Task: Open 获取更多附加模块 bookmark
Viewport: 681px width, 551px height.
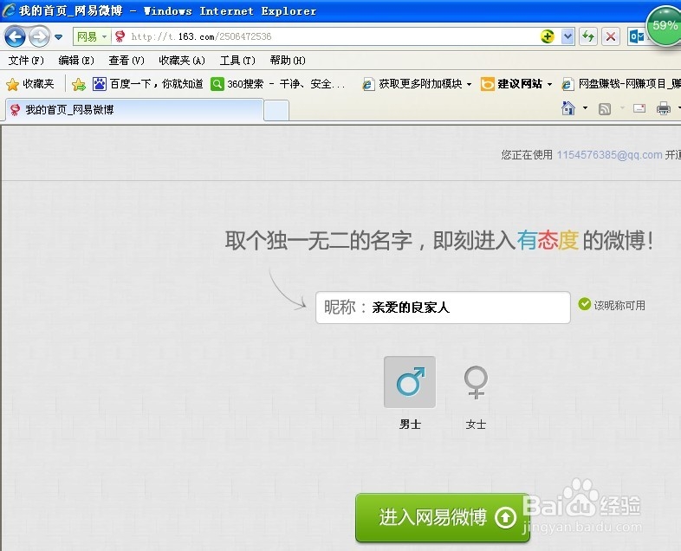Action: [412, 84]
